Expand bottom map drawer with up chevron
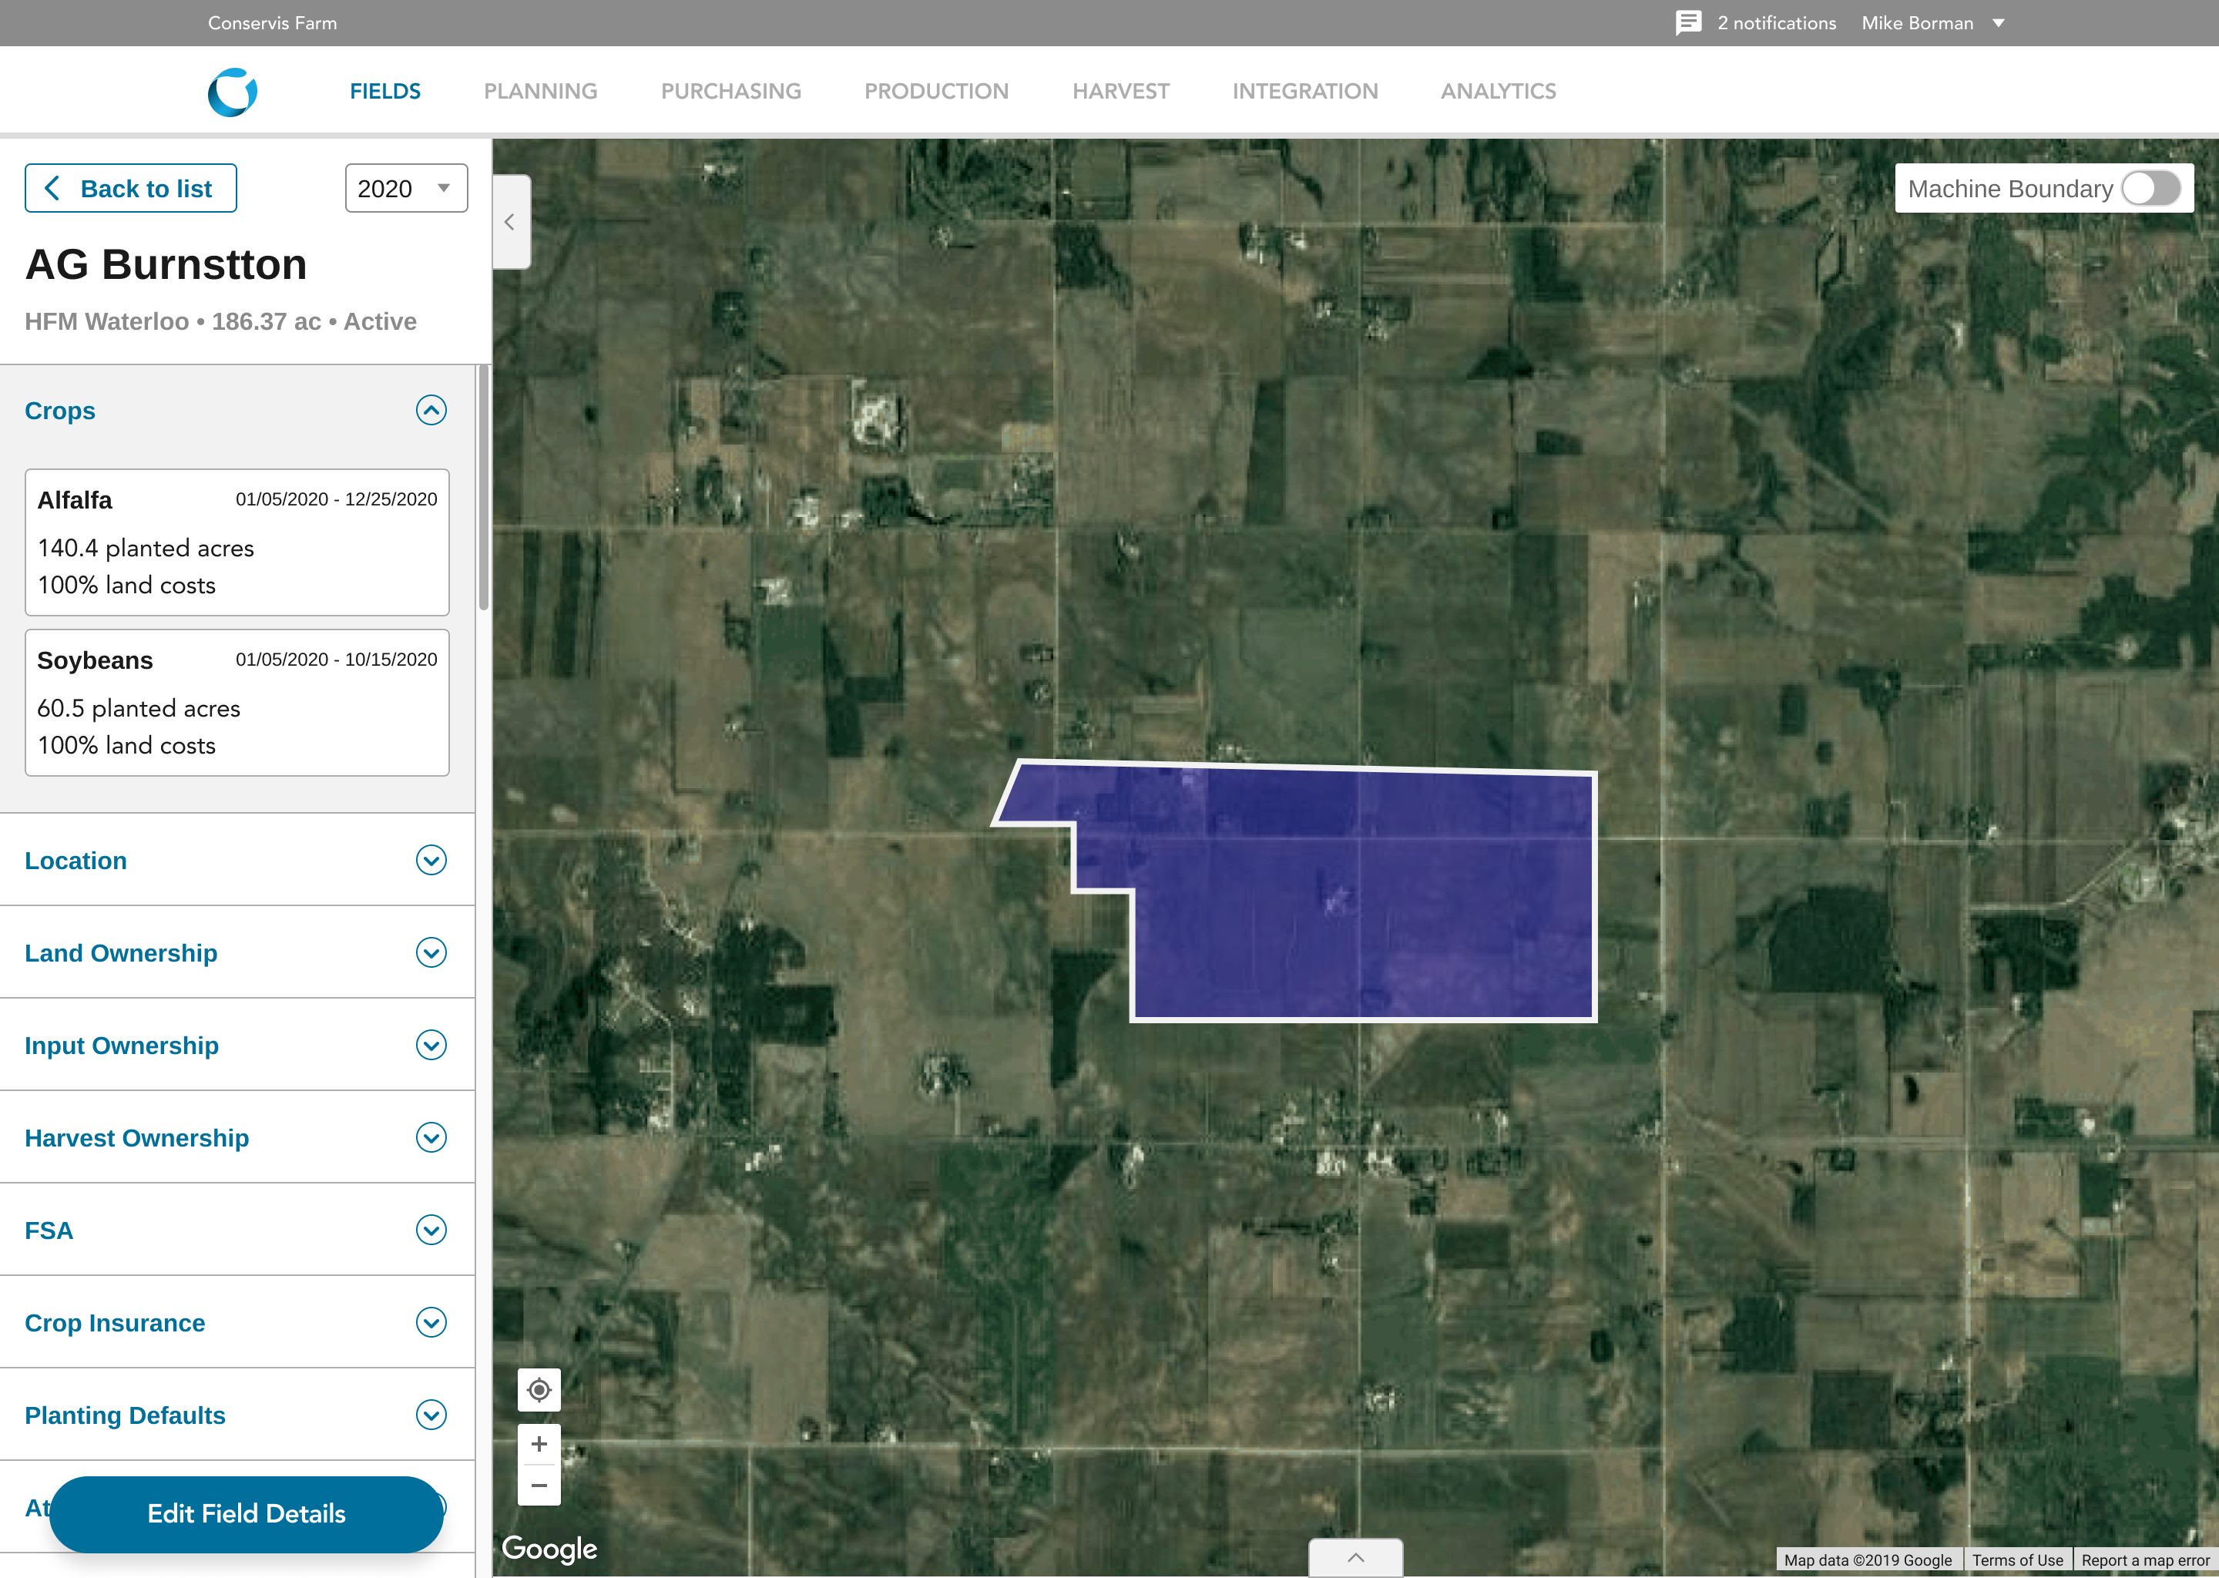Viewport: 2219px width, 1578px height. (1355, 1558)
